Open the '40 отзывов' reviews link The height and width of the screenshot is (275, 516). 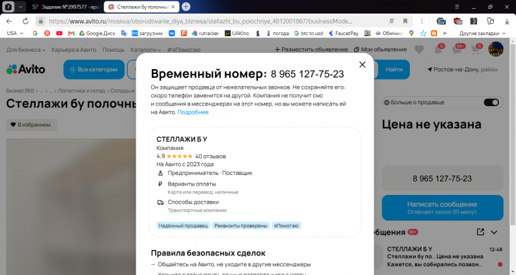pos(210,157)
